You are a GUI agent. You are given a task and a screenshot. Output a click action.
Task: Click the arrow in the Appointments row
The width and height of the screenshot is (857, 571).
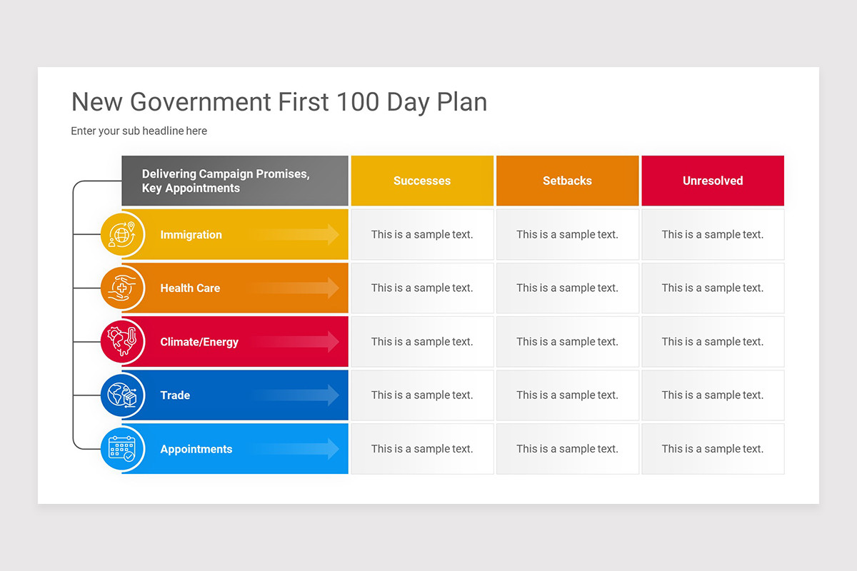tap(296, 448)
